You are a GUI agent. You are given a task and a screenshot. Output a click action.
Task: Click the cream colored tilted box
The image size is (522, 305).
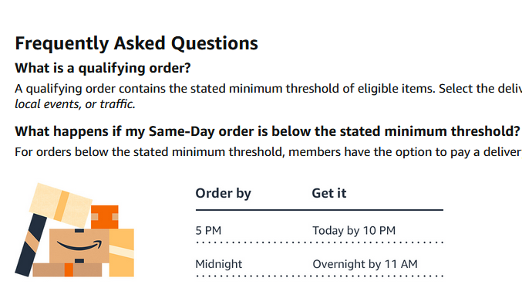click(x=61, y=205)
